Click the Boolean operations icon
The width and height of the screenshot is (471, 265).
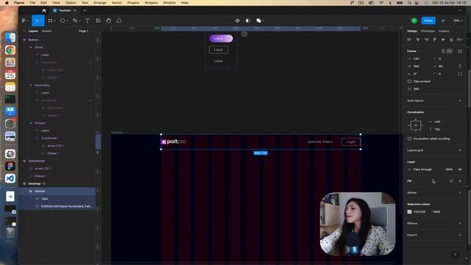click(258, 21)
